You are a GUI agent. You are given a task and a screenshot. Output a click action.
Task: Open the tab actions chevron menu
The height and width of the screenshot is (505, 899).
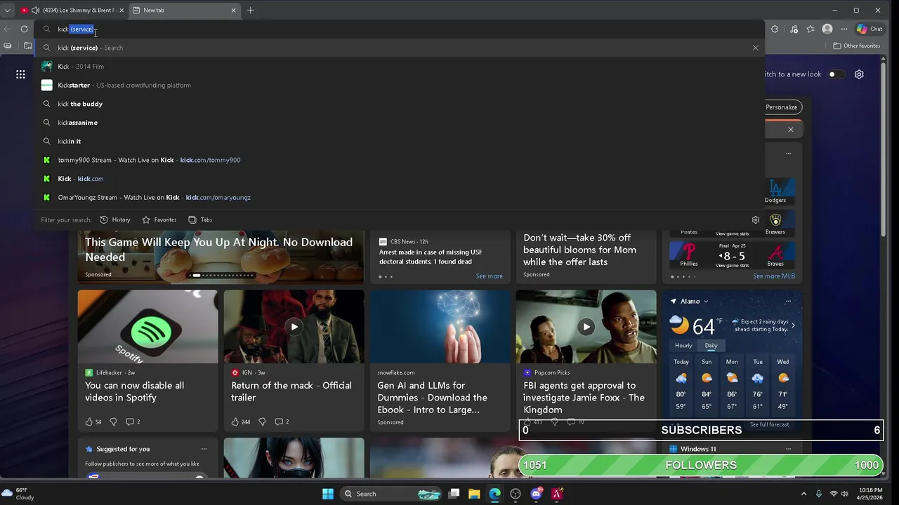tap(7, 11)
